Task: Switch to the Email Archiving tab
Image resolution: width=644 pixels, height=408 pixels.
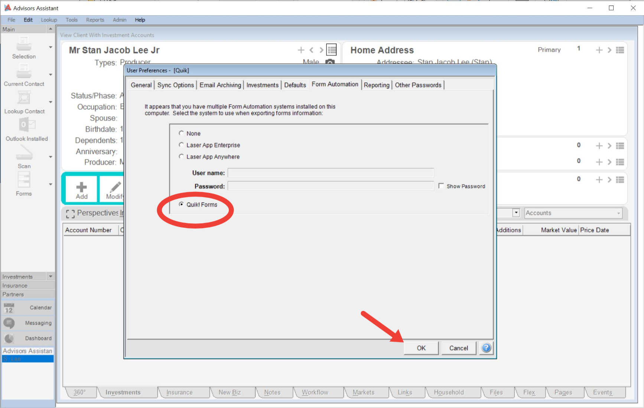Action: [x=220, y=85]
